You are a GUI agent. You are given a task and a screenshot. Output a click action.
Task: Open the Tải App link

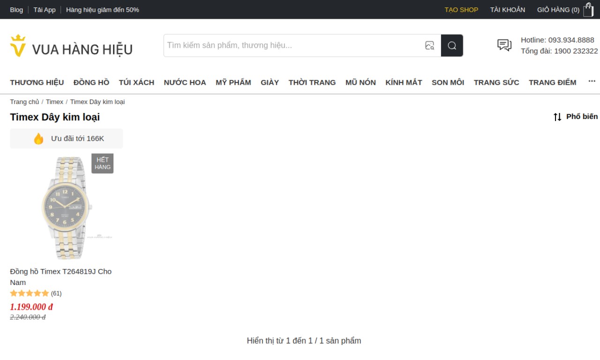tap(45, 9)
